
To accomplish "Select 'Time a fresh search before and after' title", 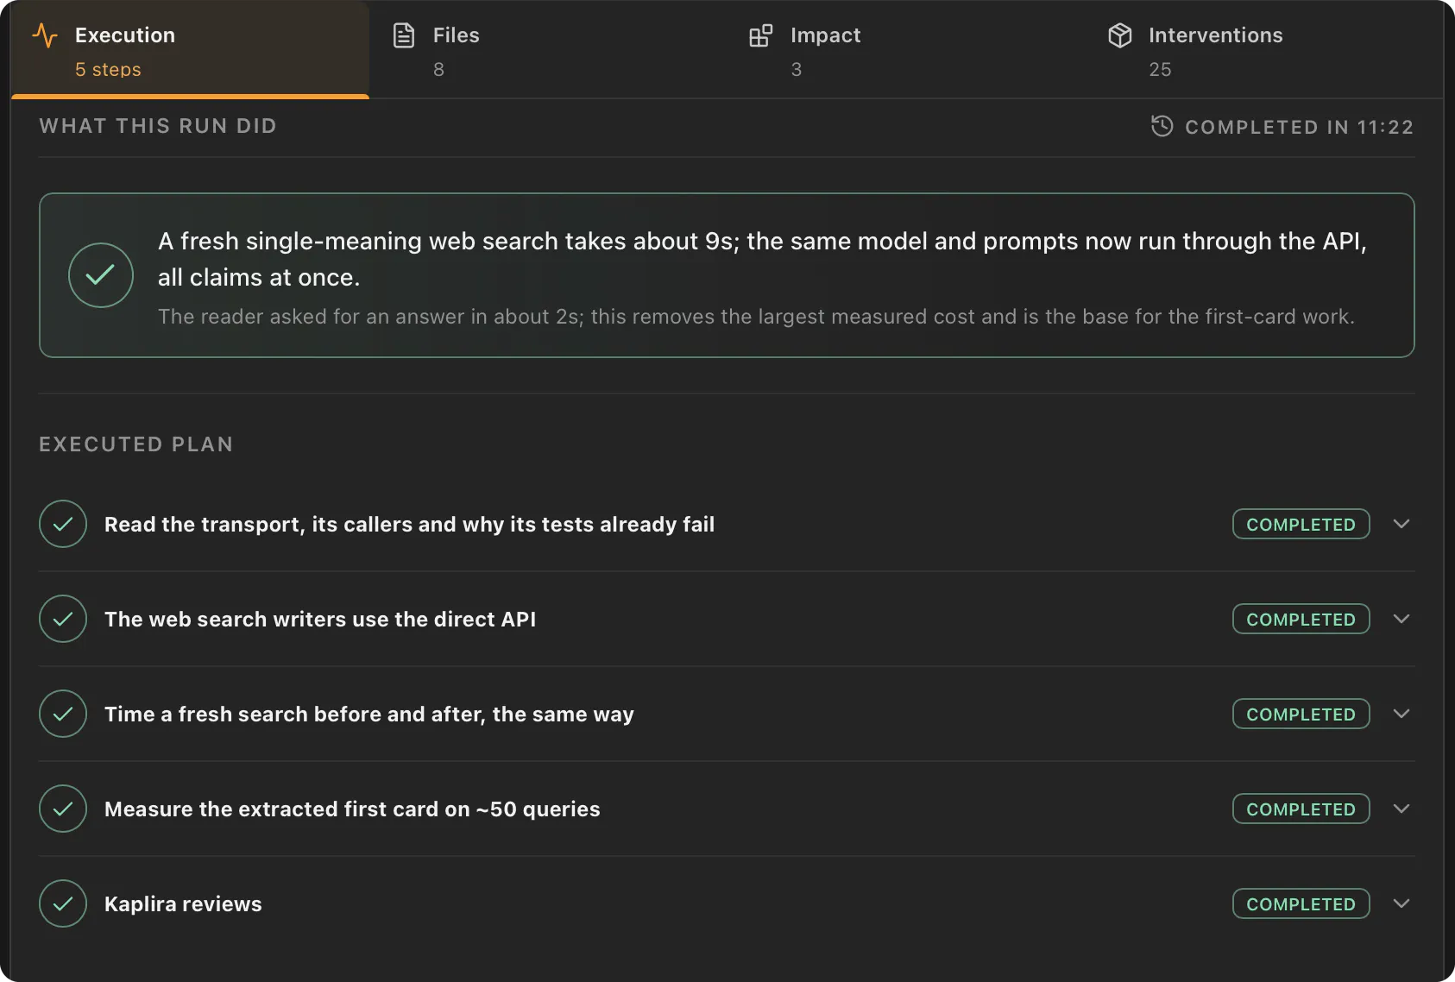I will (x=369, y=714).
